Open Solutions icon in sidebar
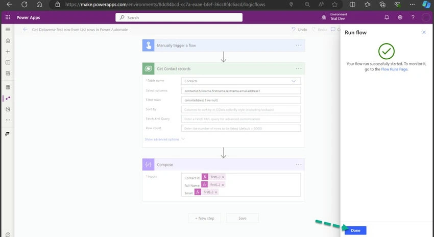 8,109
